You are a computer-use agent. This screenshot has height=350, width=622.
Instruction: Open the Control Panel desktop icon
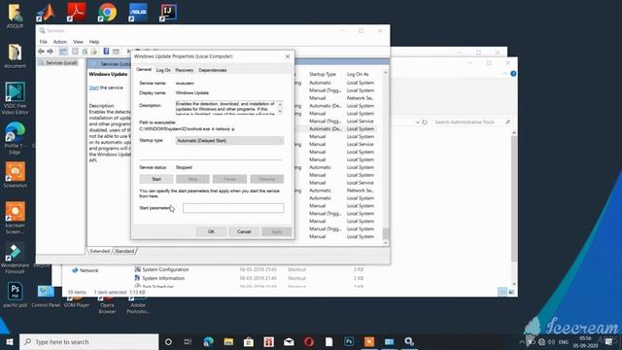46,296
